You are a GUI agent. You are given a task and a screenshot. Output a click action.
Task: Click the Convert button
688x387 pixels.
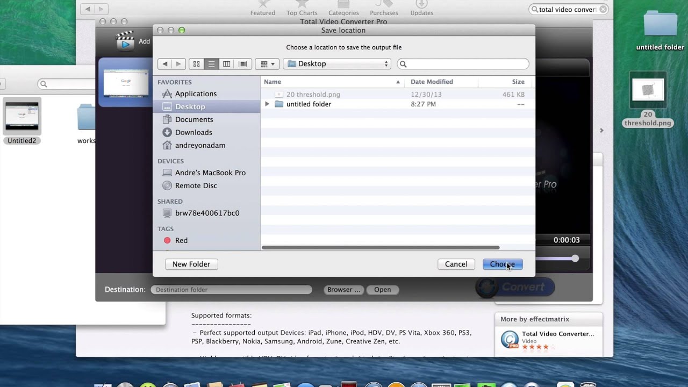pyautogui.click(x=515, y=287)
